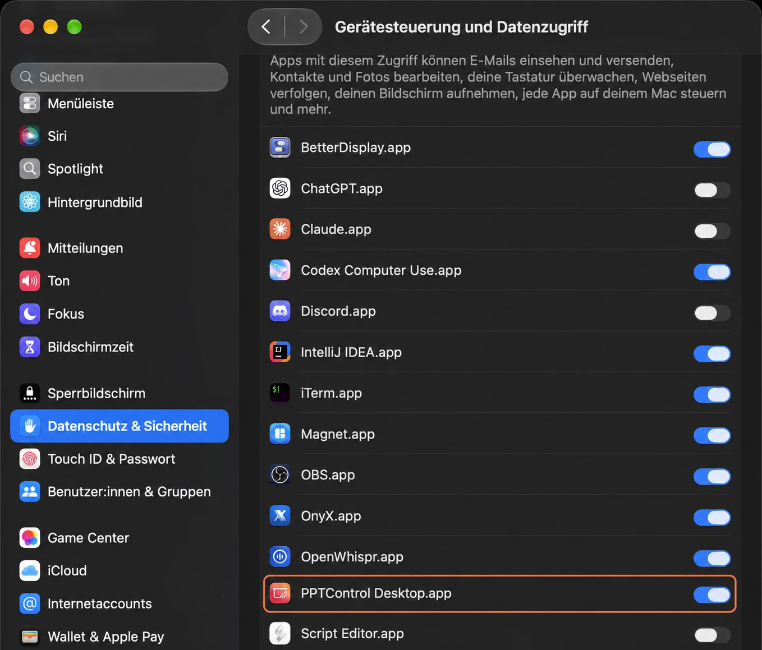Click the Siri icon in the sidebar

pos(30,136)
